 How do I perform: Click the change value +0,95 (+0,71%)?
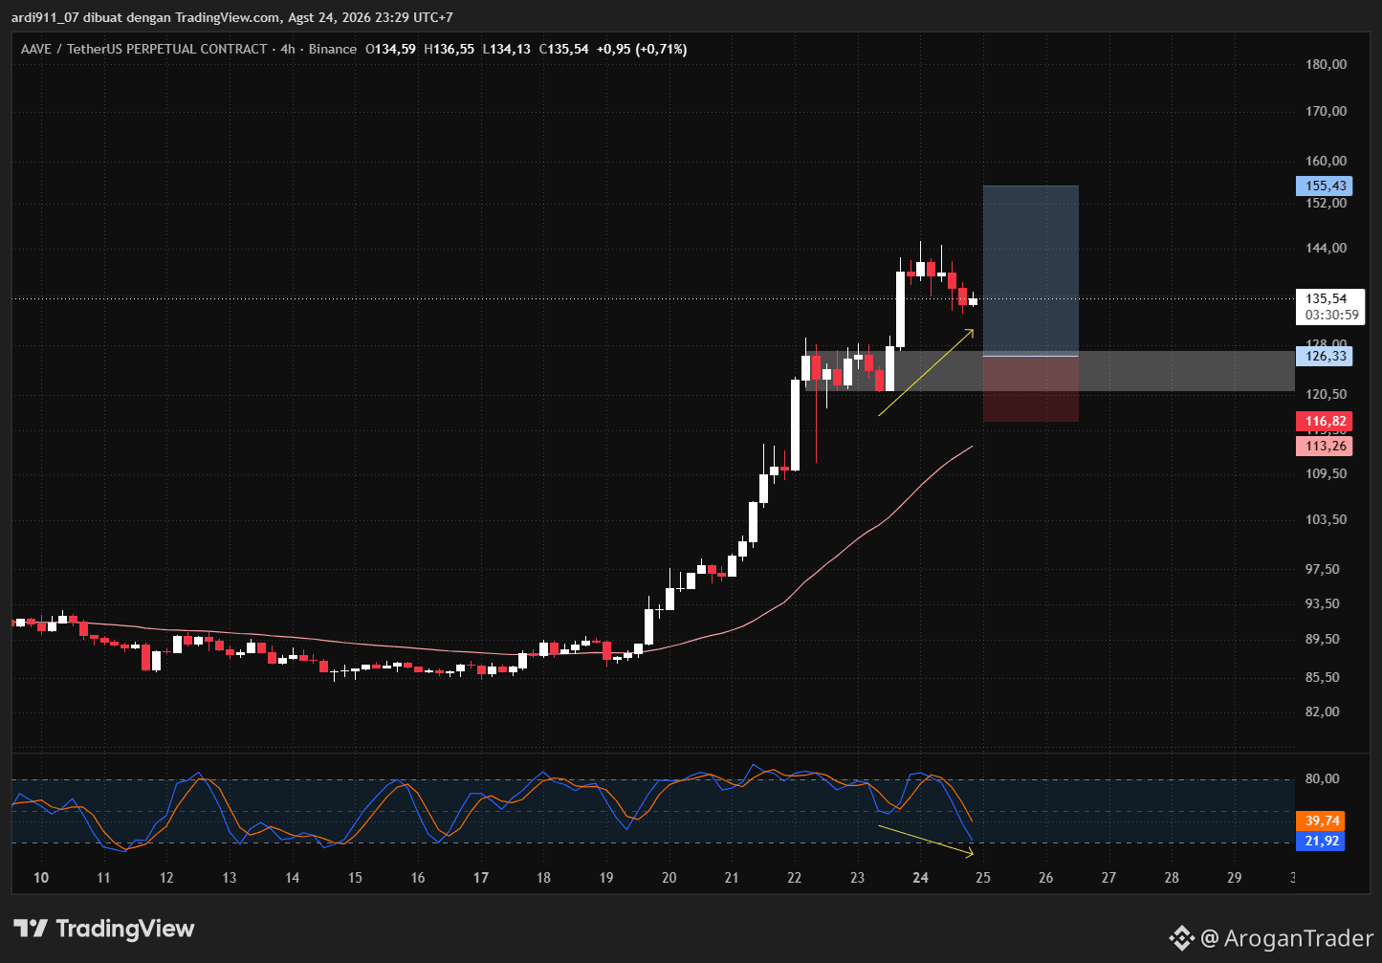[x=642, y=49]
